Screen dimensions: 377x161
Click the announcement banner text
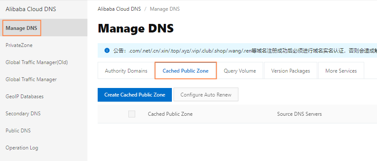tap(245, 51)
